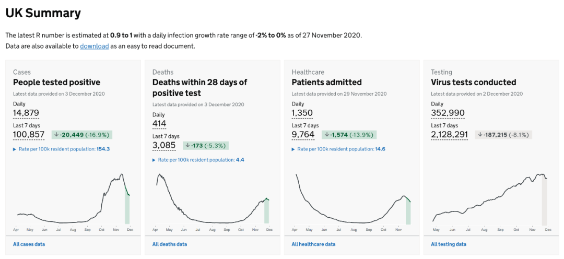Click the People tested positive chart
Screen dimensions: 564x259
coord(73,201)
